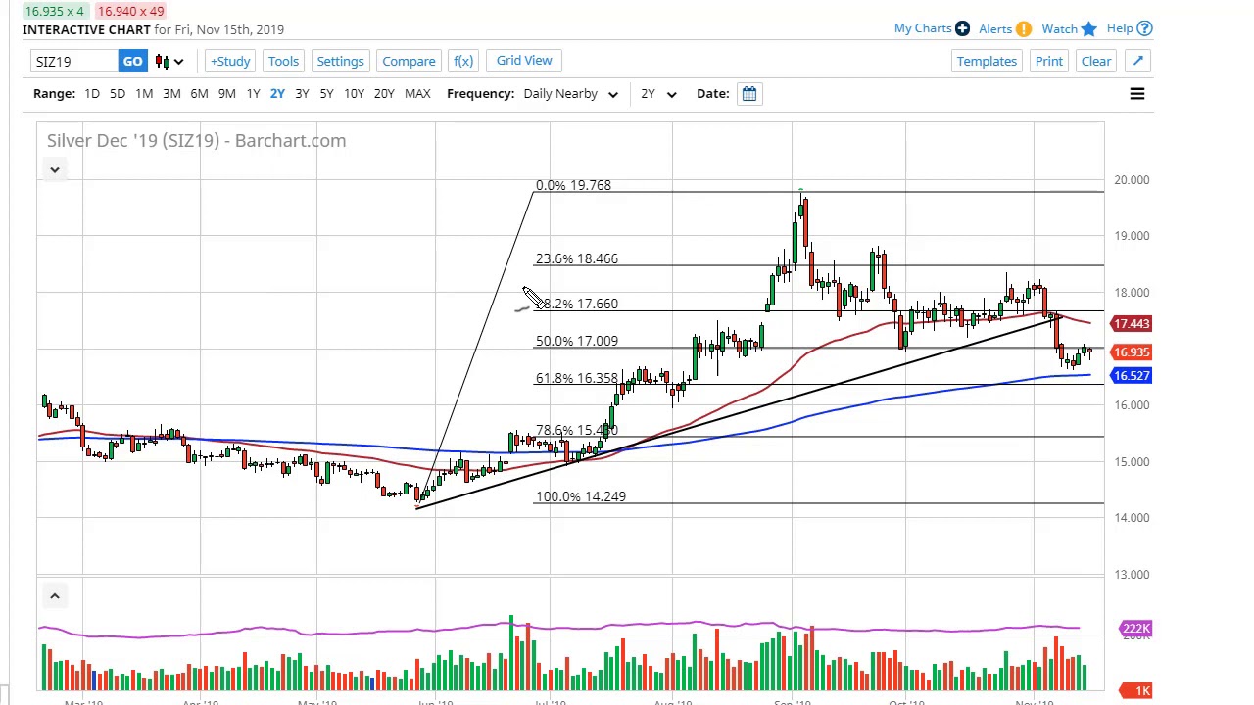Select the 1M range
Viewport: 1254px width, 705px height.
pos(144,93)
